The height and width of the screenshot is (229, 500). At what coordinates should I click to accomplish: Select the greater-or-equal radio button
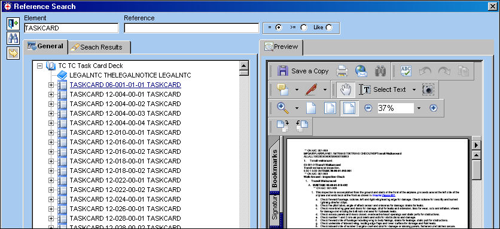click(x=304, y=27)
